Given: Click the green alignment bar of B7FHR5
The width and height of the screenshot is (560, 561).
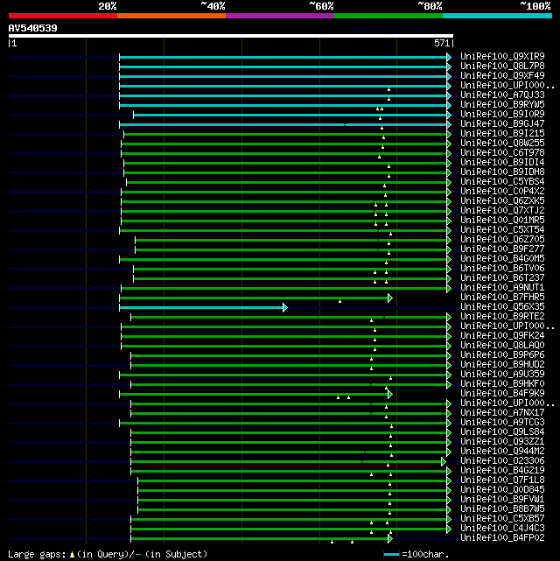Looking at the screenshot, I should (x=254, y=298).
